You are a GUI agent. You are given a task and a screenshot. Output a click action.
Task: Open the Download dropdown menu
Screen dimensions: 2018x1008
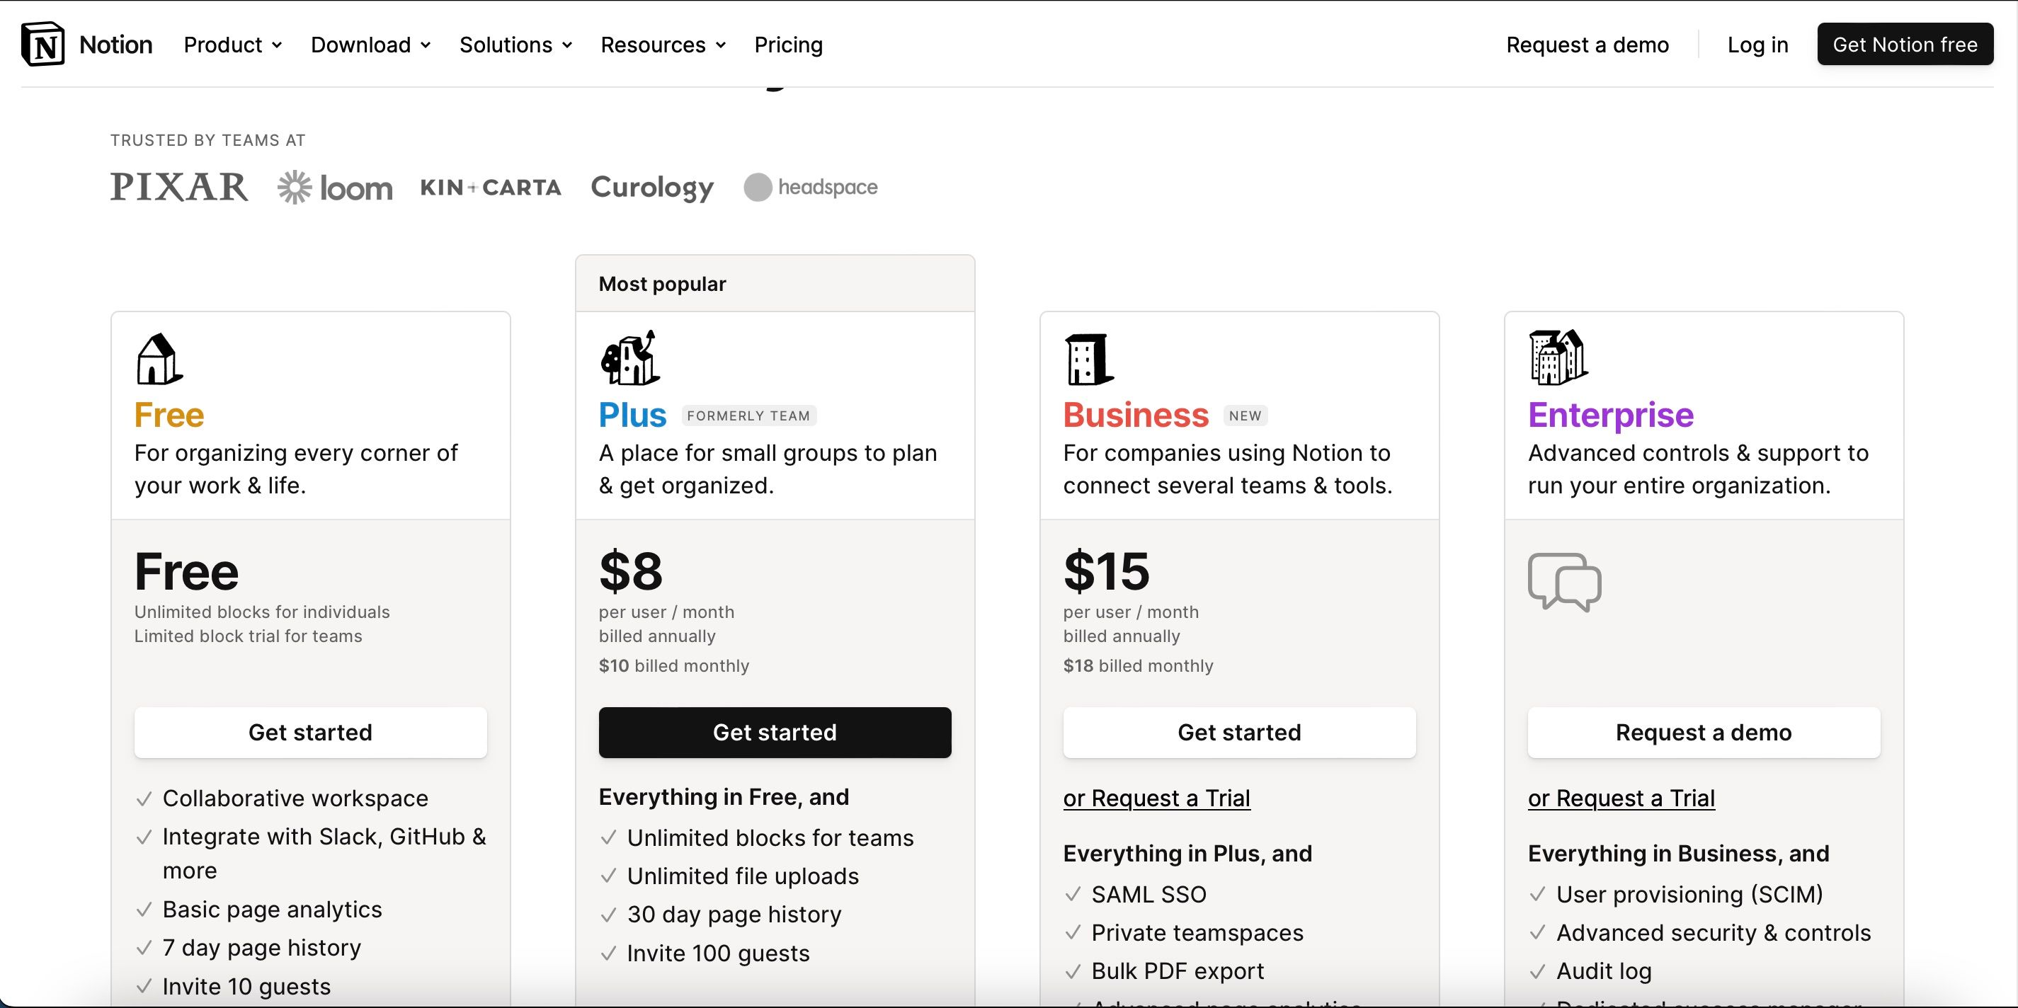[370, 45]
